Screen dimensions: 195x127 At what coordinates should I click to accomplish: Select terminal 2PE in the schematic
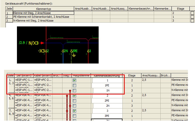coord(74,51)
